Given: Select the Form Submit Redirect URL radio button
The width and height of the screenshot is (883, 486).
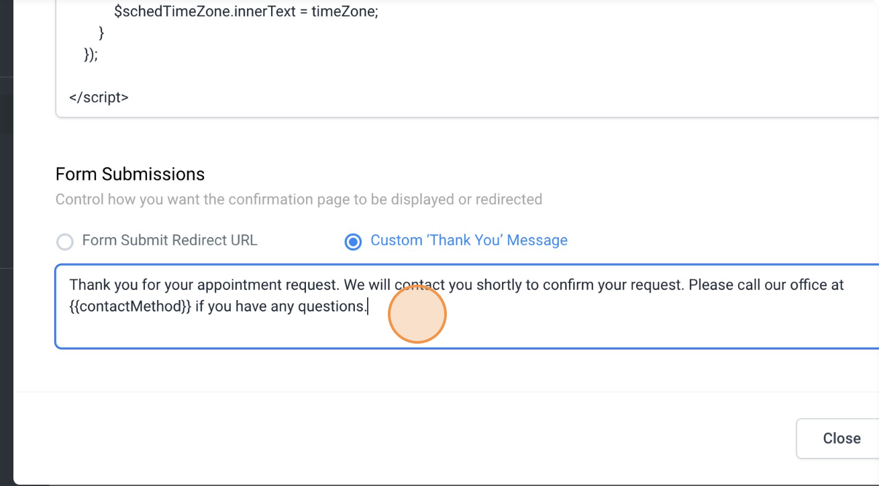Looking at the screenshot, I should pos(64,242).
